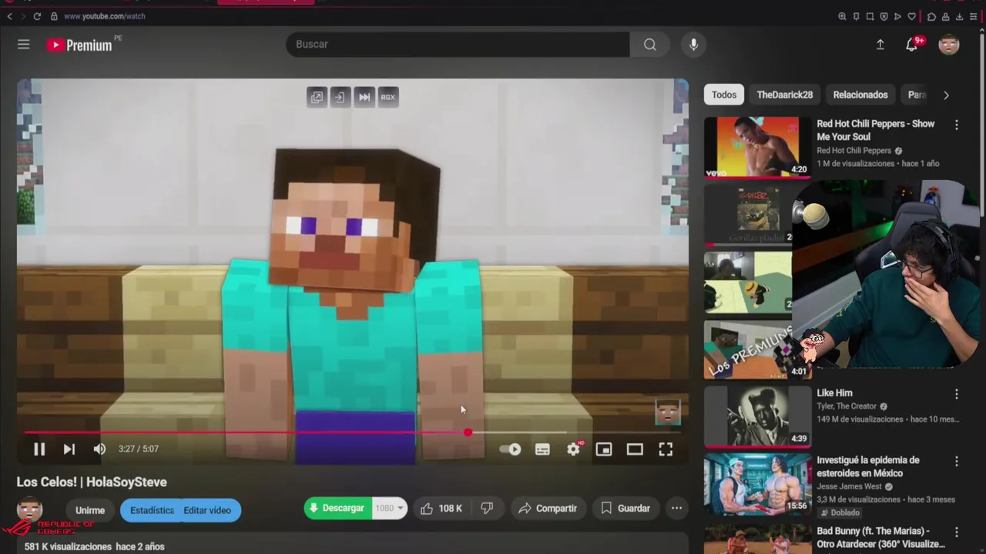The image size is (986, 554).
Task: Select the TheDaarick28 filter chip
Action: [784, 95]
